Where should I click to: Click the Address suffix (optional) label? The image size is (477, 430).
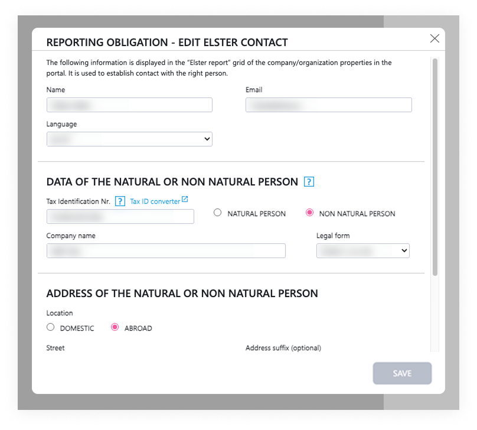(283, 348)
